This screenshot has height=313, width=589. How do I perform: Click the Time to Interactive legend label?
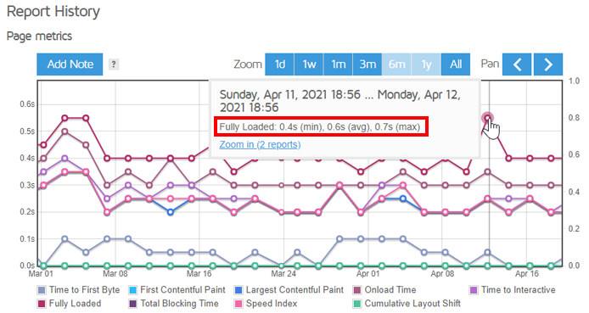[519, 290]
